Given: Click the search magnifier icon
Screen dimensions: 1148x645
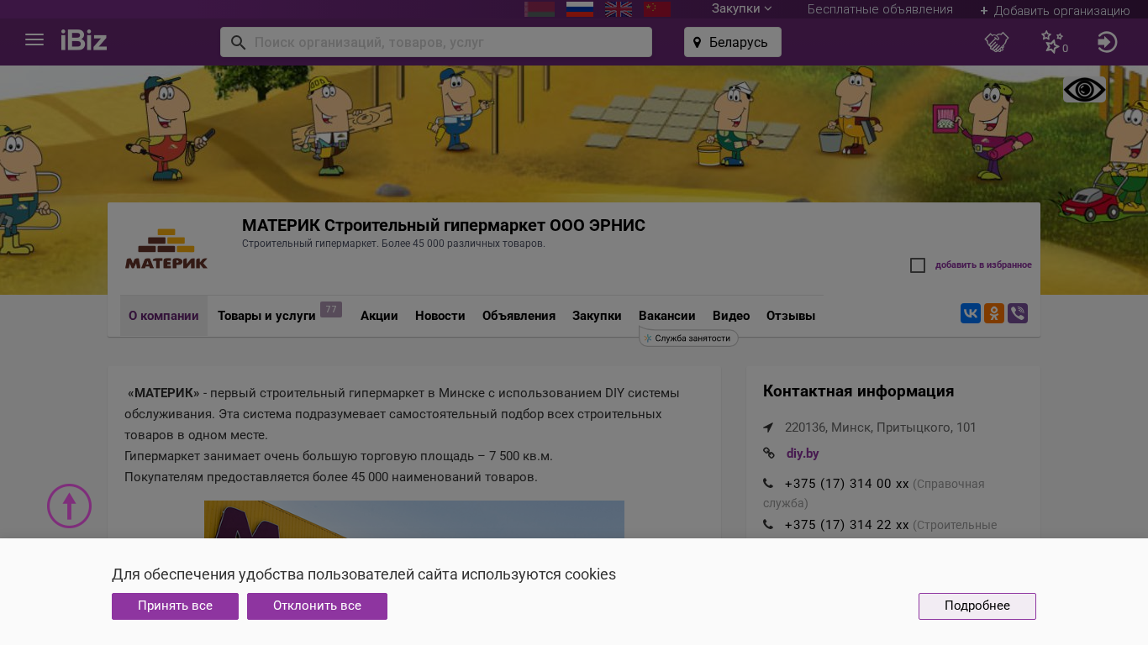Looking at the screenshot, I should point(238,42).
